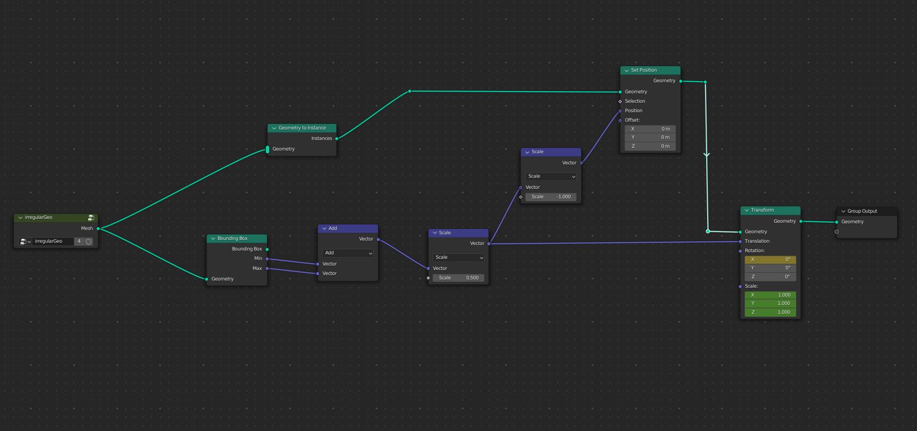Click the Scale Y field in Transform
917x431 pixels.
point(770,304)
